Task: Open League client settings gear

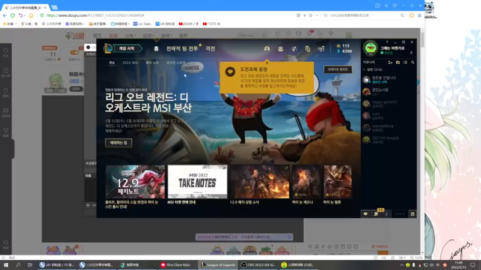Action: 403,42
